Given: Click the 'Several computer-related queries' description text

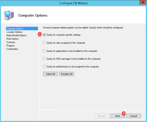Looking at the screenshot, I should pyautogui.click(x=83, y=28).
